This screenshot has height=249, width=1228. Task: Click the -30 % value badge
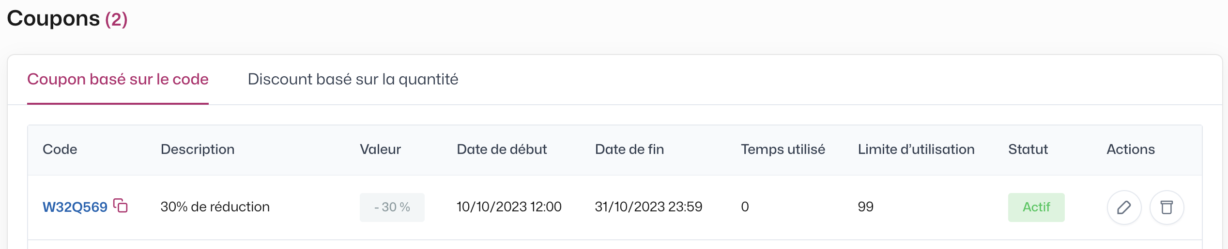(x=392, y=207)
